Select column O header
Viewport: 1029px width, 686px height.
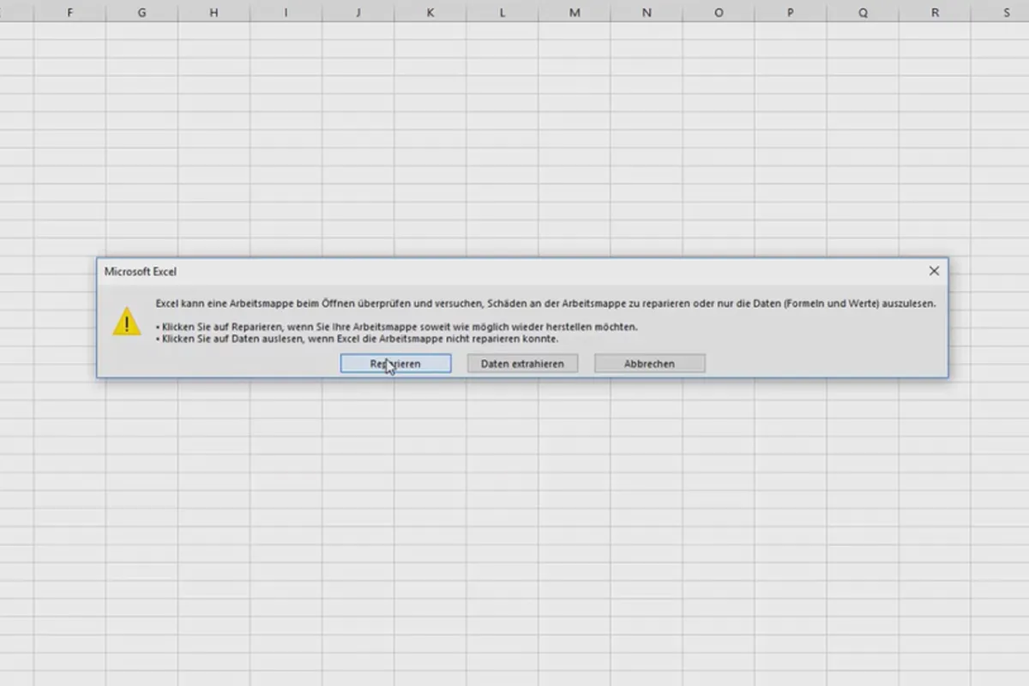pos(718,13)
